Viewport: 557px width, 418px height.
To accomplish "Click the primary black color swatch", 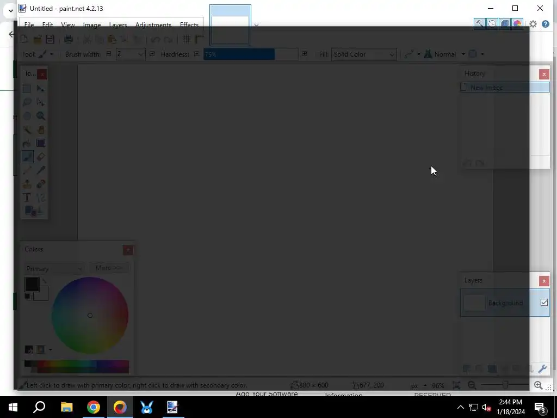I will [x=32, y=285].
